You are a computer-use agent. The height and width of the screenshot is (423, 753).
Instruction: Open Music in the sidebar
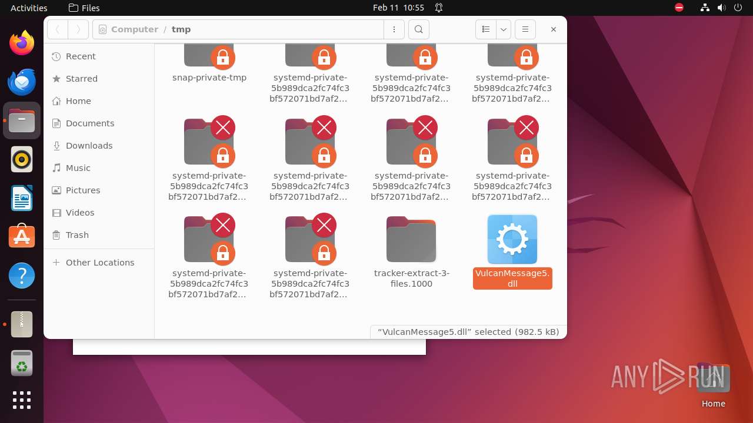pos(99,168)
